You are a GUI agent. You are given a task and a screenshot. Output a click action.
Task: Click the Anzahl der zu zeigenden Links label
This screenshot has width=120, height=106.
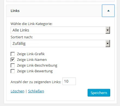coord(36,82)
